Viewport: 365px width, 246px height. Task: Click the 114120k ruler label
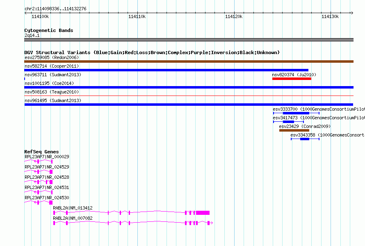click(234, 16)
